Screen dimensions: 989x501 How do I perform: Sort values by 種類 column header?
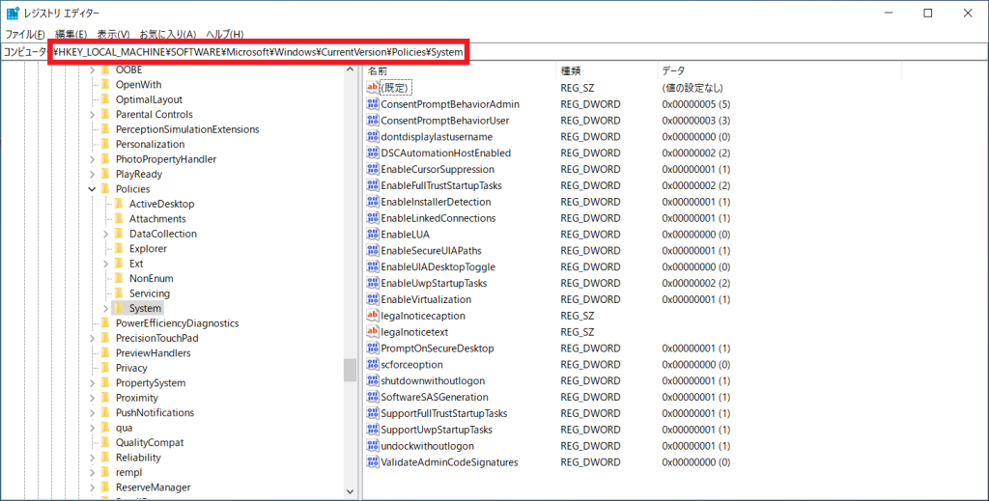pos(607,71)
